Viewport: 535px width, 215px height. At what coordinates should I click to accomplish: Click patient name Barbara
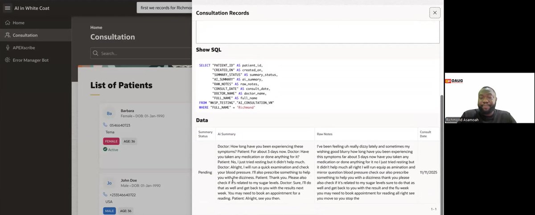128,111
